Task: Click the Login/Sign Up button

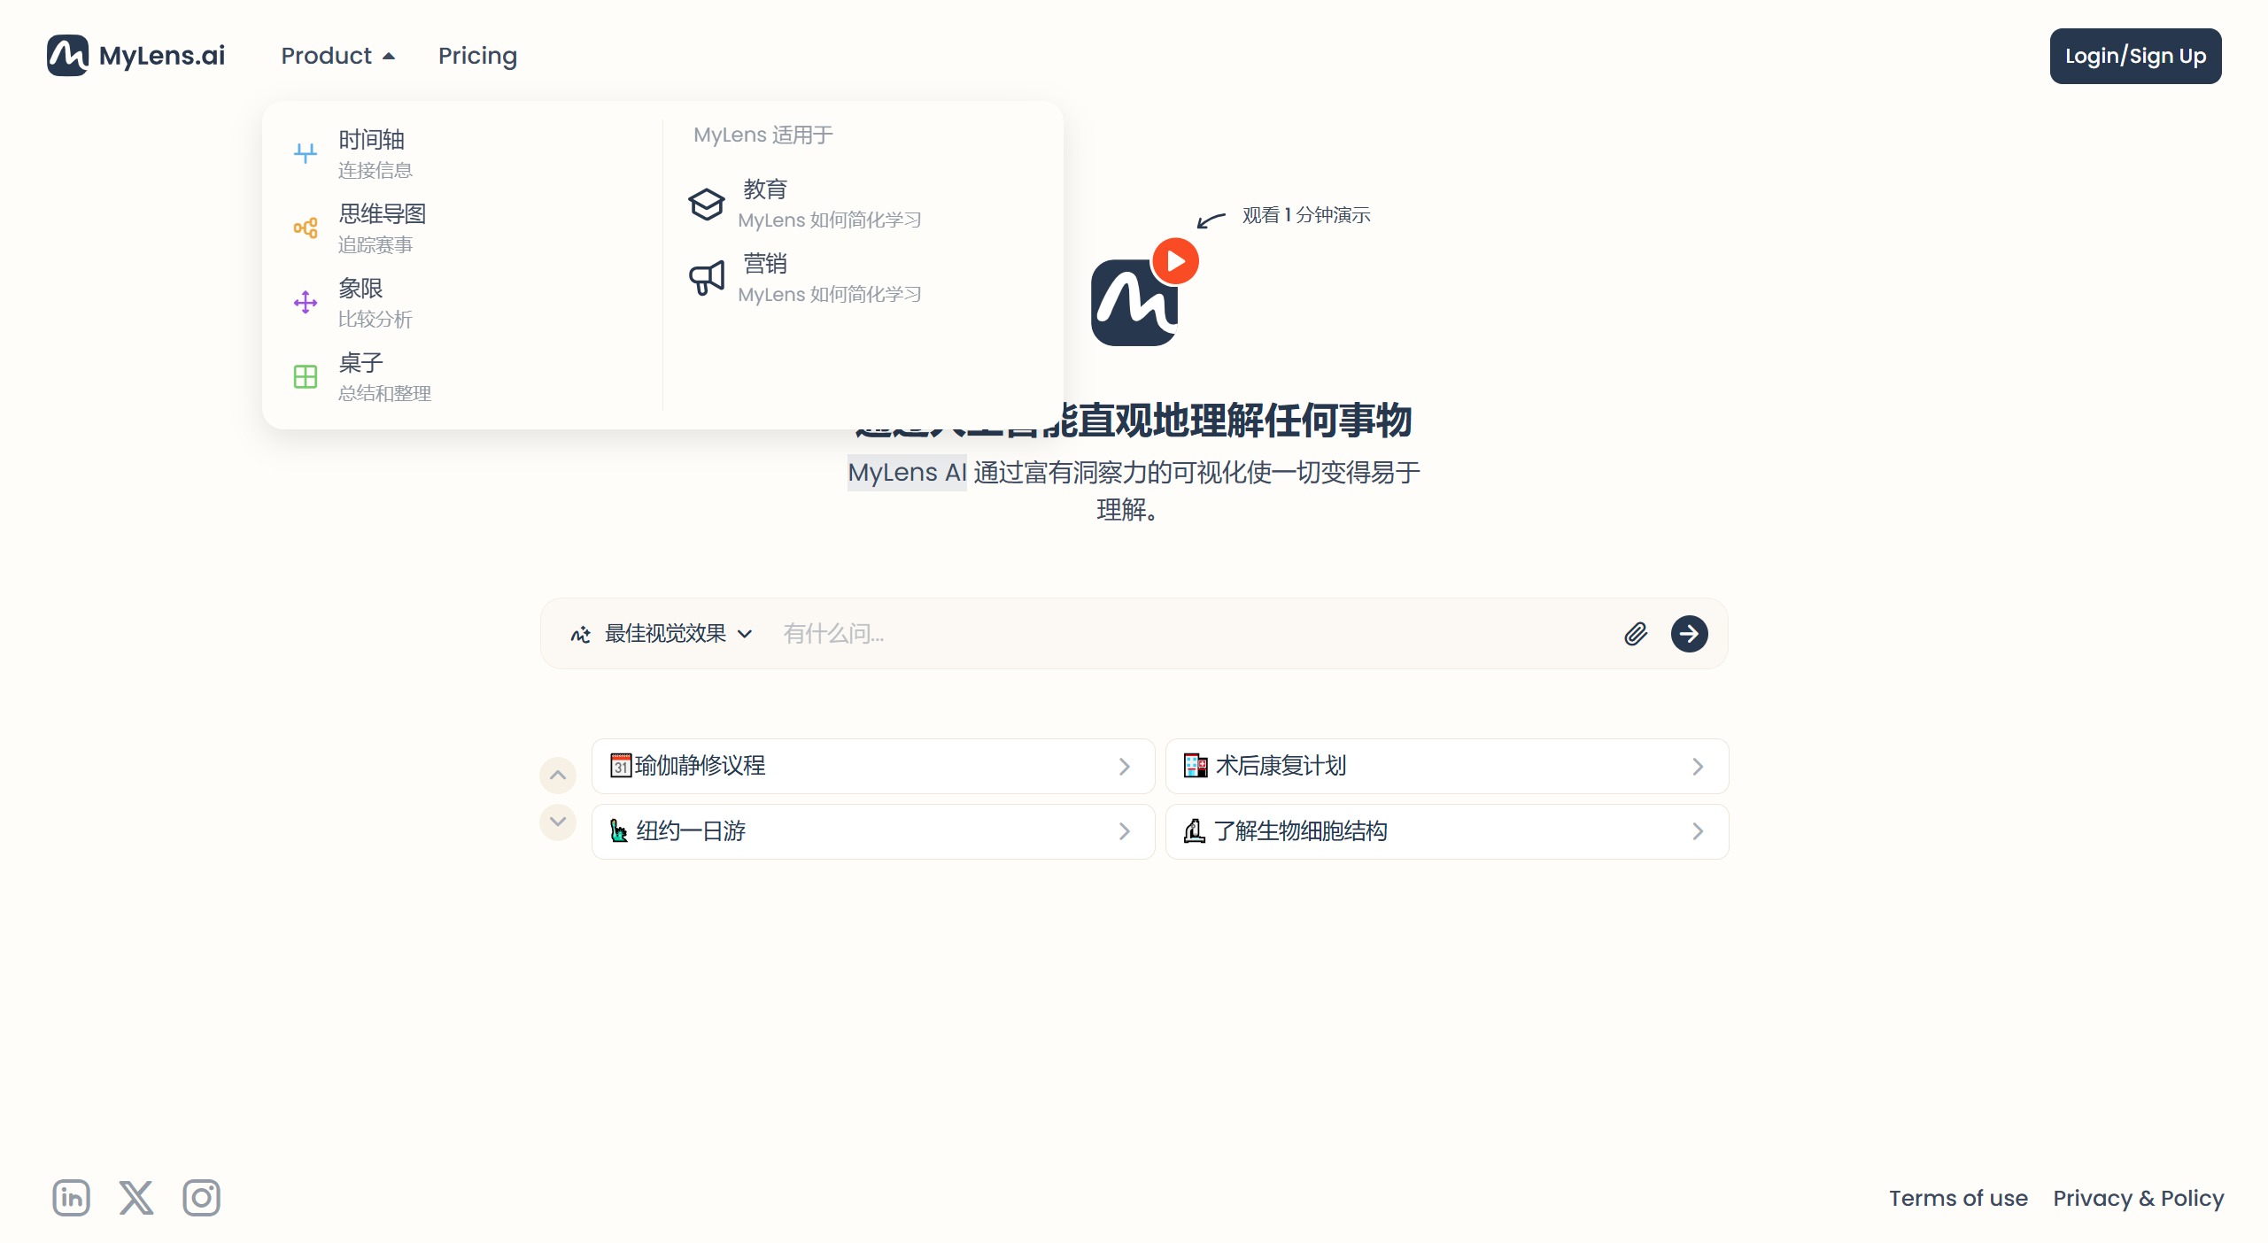Action: click(x=2135, y=56)
